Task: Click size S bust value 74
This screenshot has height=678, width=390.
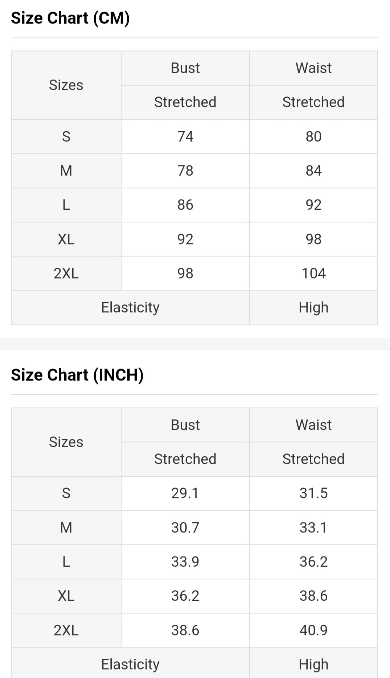Action: [185, 137]
